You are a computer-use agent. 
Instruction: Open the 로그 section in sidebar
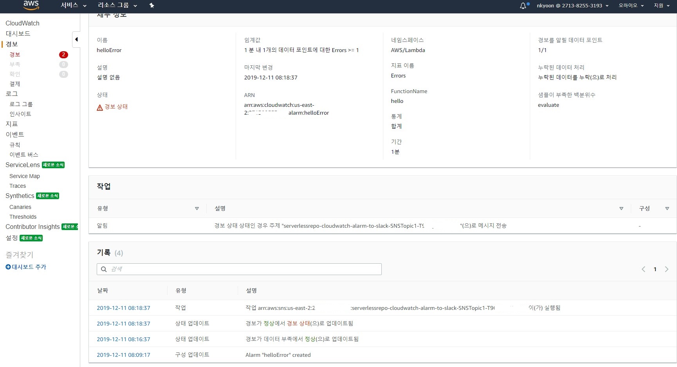(12, 94)
